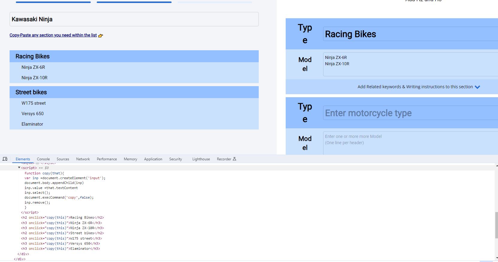Select the h3 Elaminator node in DevTools
The width and height of the screenshot is (498, 262).
[x=60, y=249]
